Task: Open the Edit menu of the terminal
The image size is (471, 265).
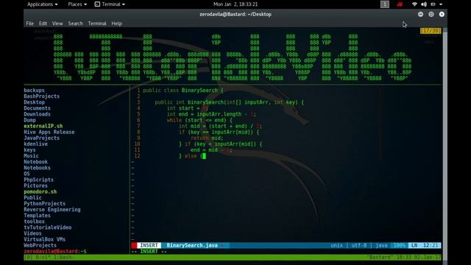Action: [x=43, y=24]
